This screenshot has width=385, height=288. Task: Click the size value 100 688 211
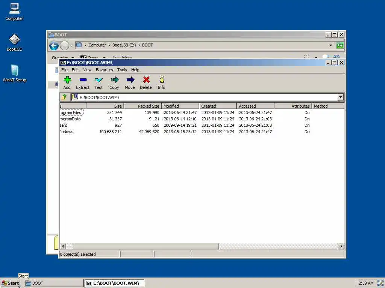tap(111, 132)
